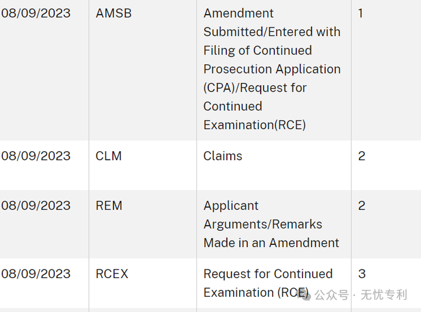Open Amendment Submitted/Entered with Filing description

272,69
